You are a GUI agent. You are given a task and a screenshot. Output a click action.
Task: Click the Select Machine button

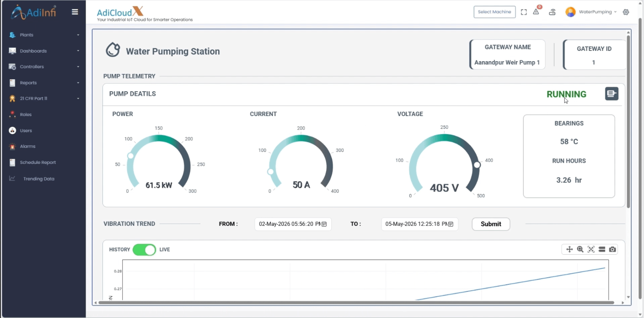point(495,12)
